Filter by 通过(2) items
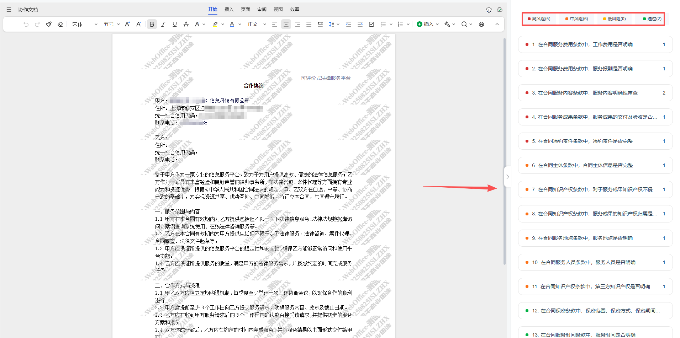The image size is (680, 338). coord(652,19)
